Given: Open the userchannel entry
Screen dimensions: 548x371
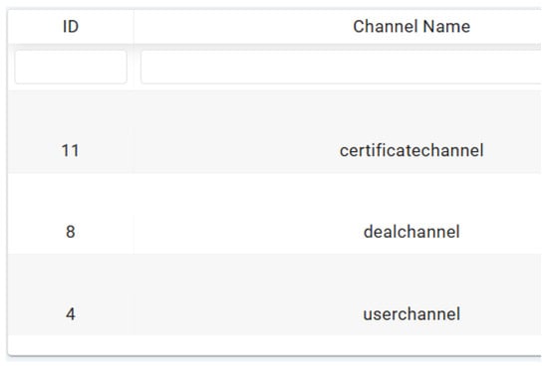Looking at the screenshot, I should (x=411, y=313).
